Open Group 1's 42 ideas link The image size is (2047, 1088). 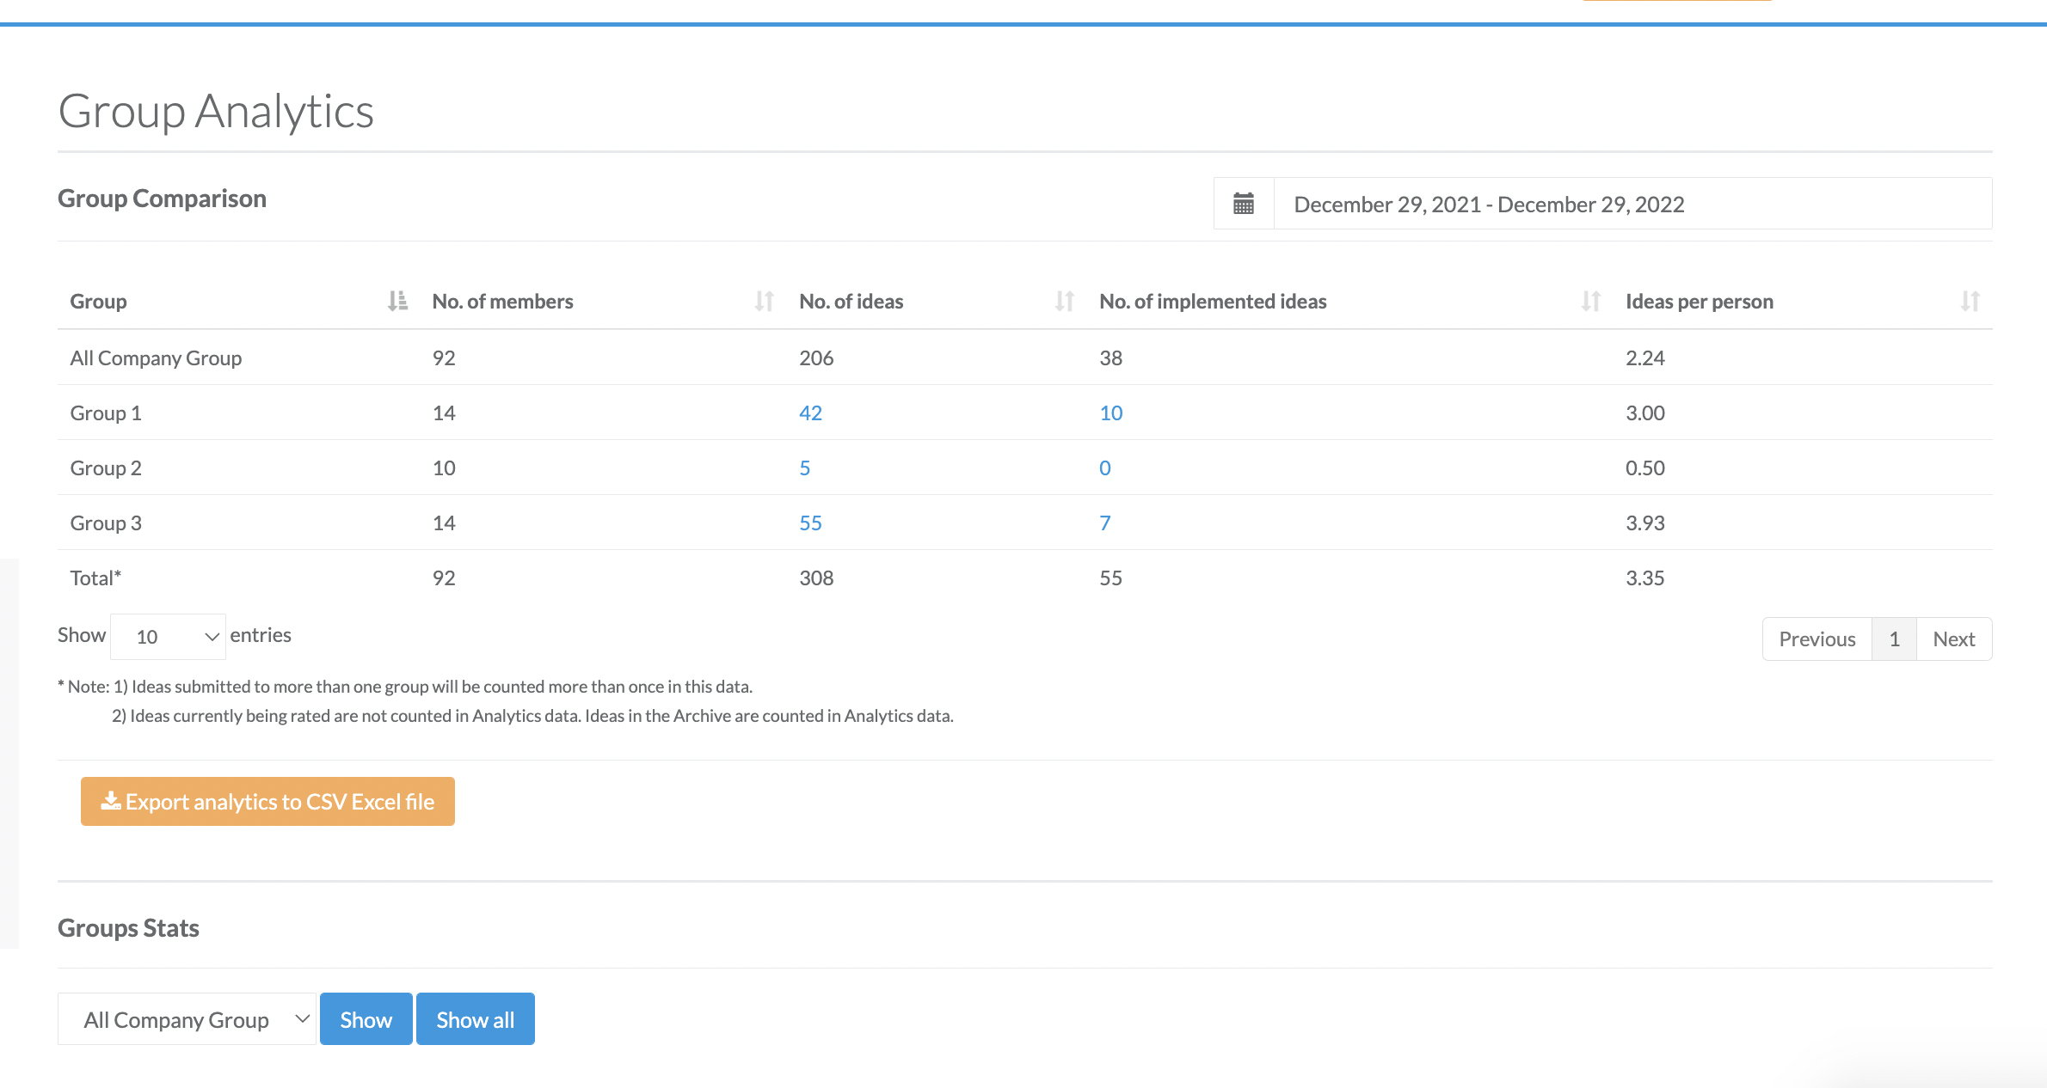coord(810,413)
